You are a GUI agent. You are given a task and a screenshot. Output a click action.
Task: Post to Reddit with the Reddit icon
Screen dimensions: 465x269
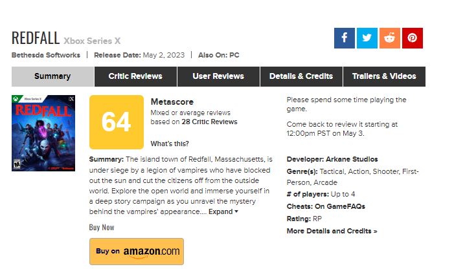[x=390, y=38]
